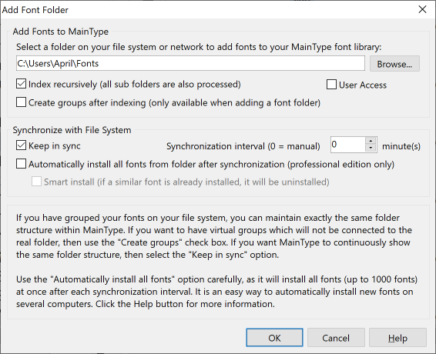Click the folder path text field
The height and width of the screenshot is (354, 436).
click(x=190, y=63)
